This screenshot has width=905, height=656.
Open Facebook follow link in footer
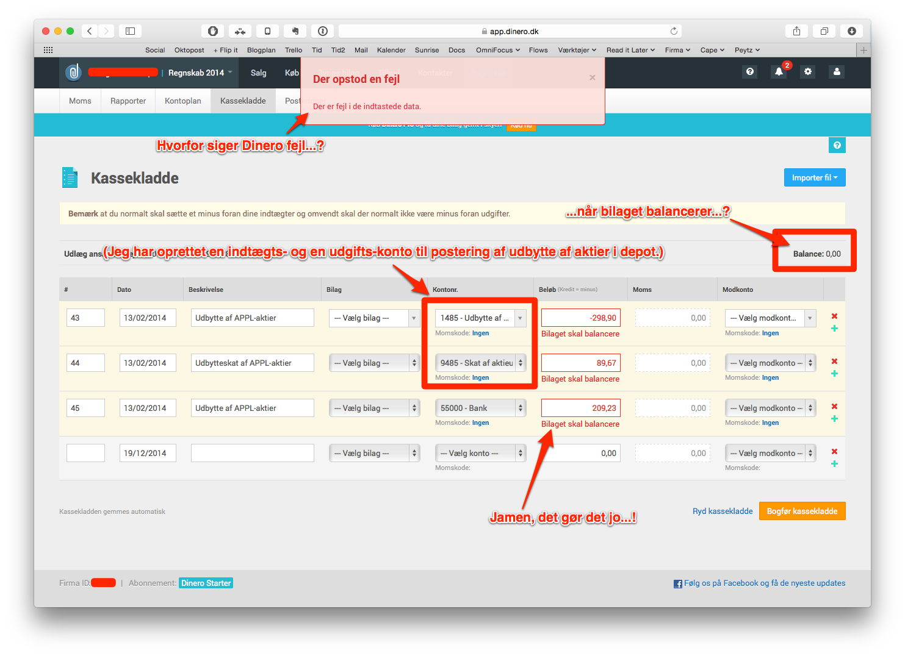coord(765,583)
